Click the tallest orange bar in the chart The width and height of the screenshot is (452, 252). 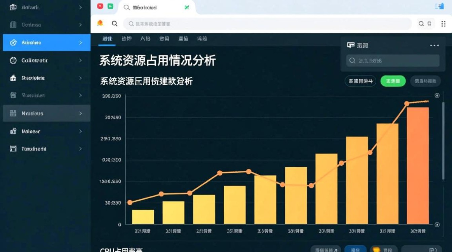[x=418, y=166]
